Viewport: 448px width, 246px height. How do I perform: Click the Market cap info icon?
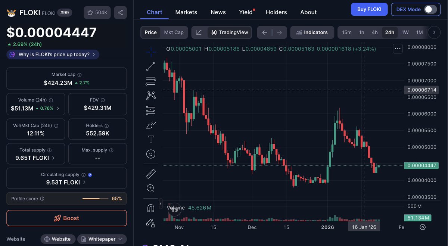pyautogui.click(x=80, y=75)
